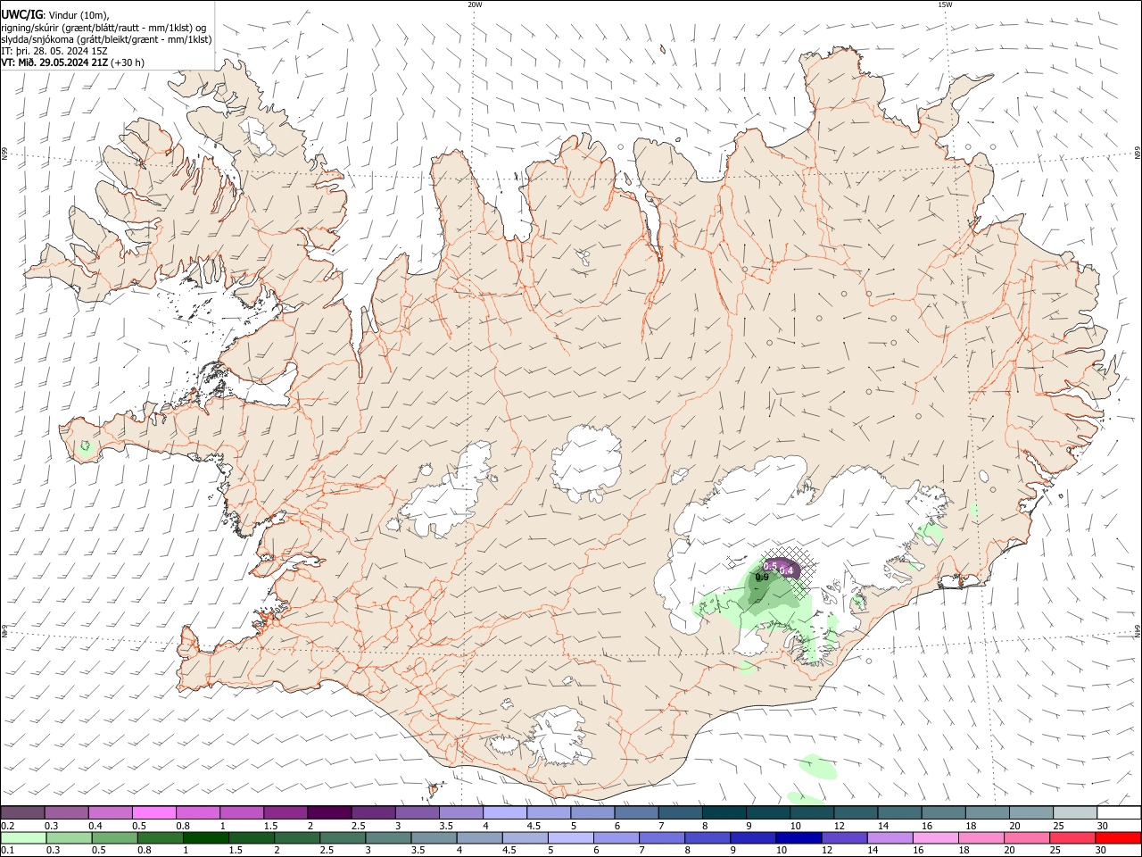The height and width of the screenshot is (857, 1142).
Task: Click the red-pink rain swatch between 25 and 30
Action: click(1073, 838)
